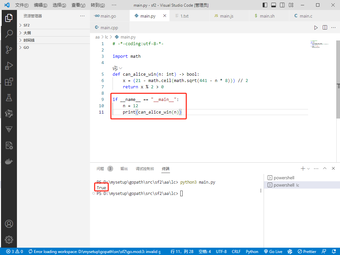Create a new terminal with plus icon

tap(303, 168)
